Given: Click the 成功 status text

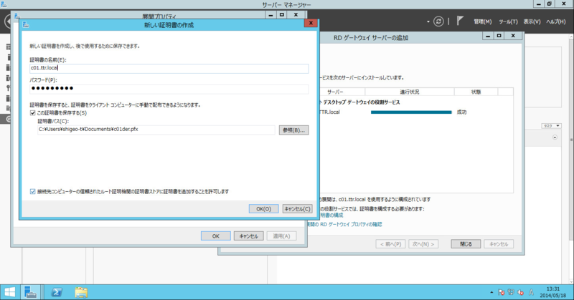Looking at the screenshot, I should [x=461, y=112].
